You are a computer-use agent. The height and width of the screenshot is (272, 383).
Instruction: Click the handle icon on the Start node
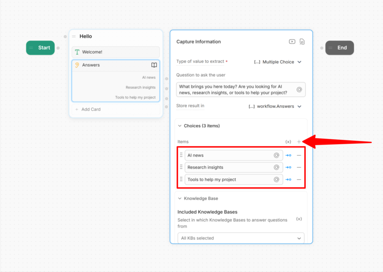click(31, 48)
